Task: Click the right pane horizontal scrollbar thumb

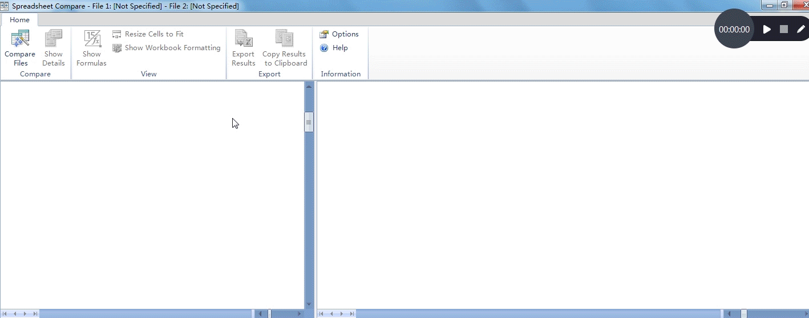Action: [x=744, y=314]
